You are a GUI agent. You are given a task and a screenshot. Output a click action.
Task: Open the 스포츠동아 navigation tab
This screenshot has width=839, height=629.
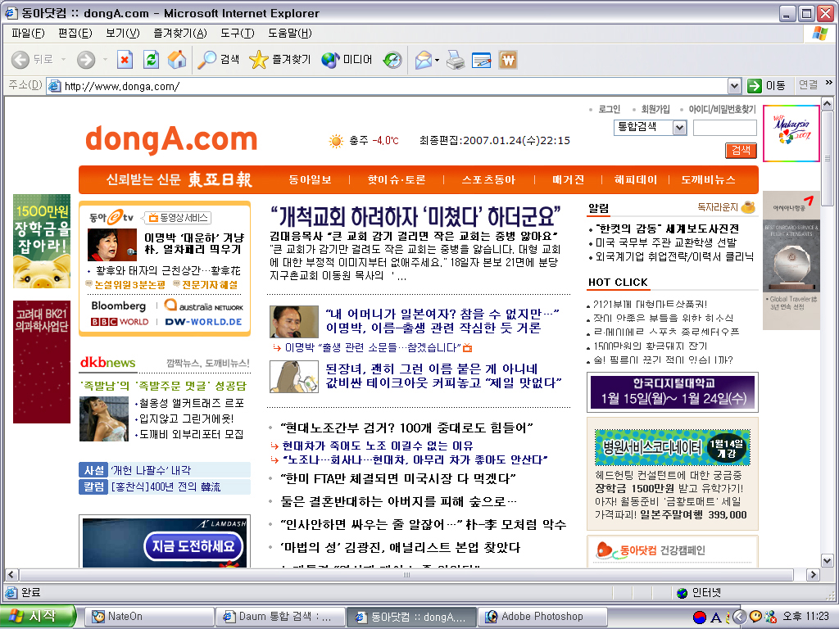488,179
